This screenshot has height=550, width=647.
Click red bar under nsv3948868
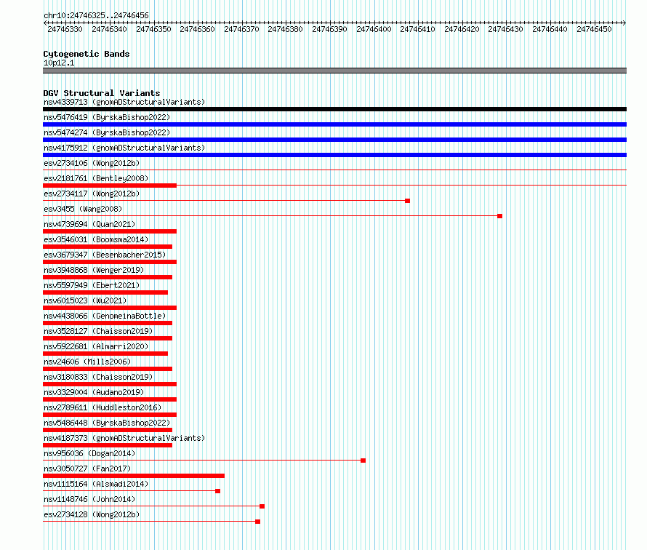coord(108,277)
